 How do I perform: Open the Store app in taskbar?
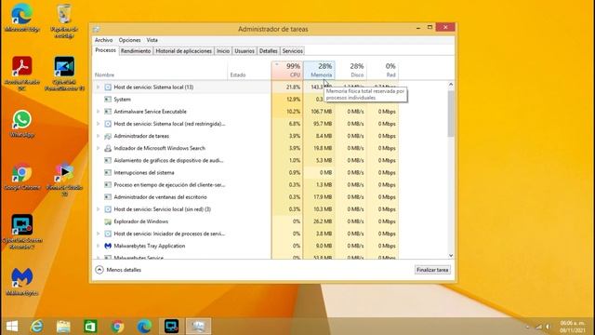pos(90,327)
